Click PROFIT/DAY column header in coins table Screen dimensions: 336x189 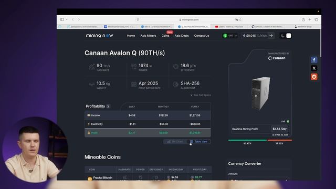(x=199, y=170)
